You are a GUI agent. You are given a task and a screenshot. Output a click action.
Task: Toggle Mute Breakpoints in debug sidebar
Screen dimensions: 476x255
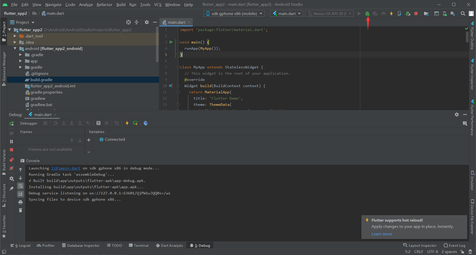(11, 168)
